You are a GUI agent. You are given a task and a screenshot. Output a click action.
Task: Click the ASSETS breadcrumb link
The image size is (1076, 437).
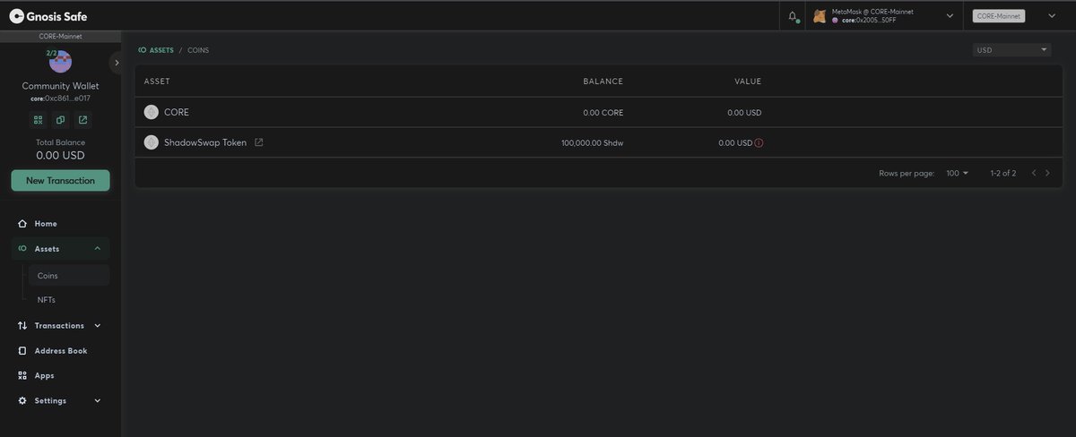pos(155,50)
